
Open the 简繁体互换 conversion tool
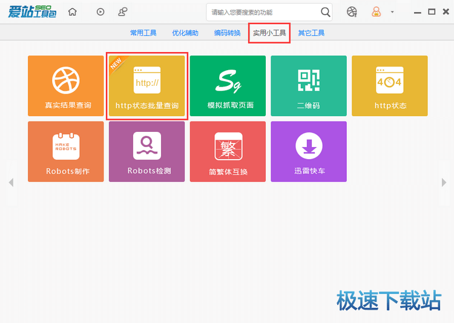tap(228, 152)
